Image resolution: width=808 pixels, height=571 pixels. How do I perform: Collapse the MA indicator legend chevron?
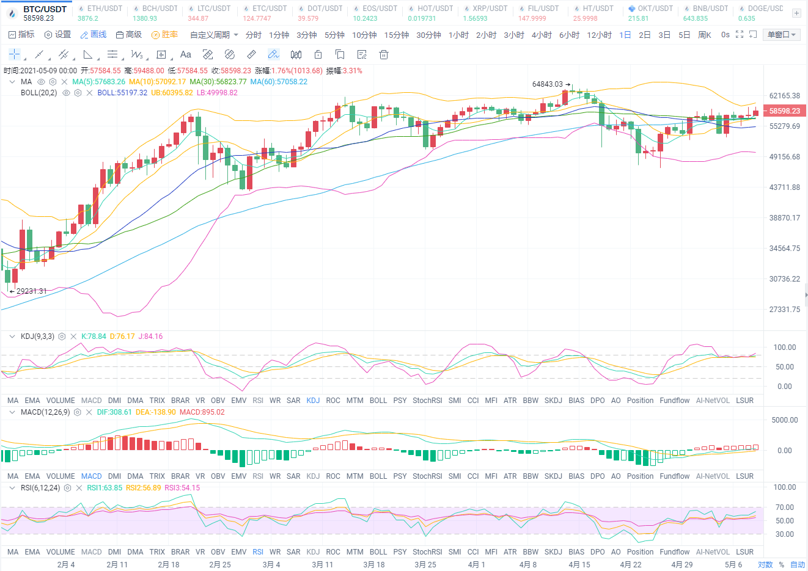pos(12,82)
